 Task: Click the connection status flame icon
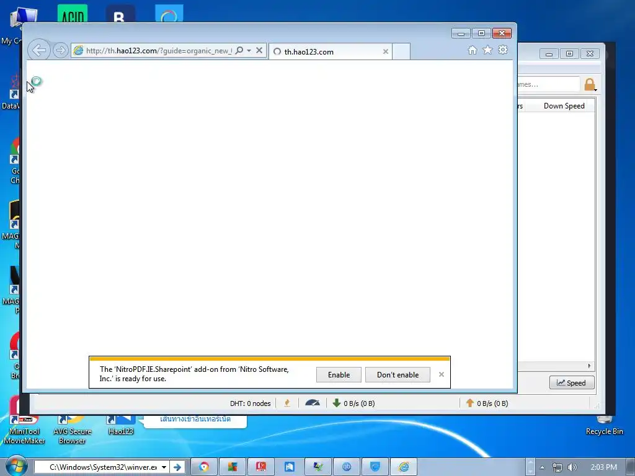[x=287, y=403]
